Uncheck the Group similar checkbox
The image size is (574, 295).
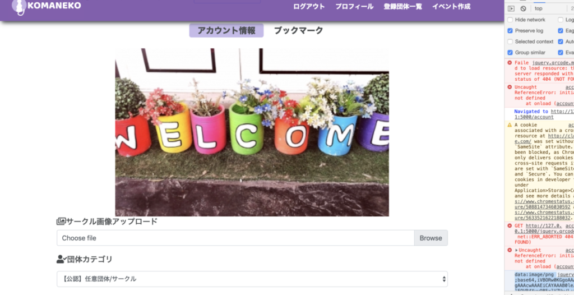pyautogui.click(x=510, y=53)
